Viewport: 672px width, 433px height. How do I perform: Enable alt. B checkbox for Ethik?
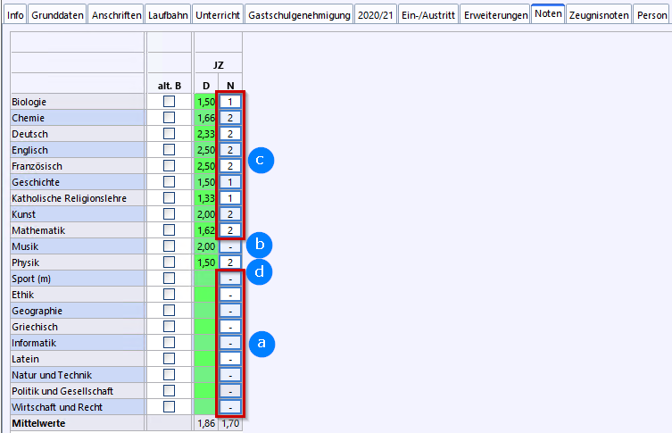[x=170, y=295]
